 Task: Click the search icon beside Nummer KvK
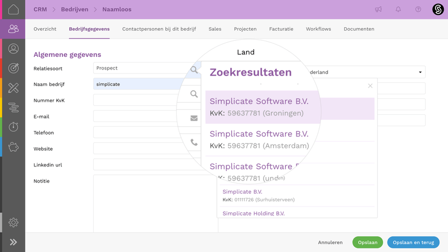point(194,94)
